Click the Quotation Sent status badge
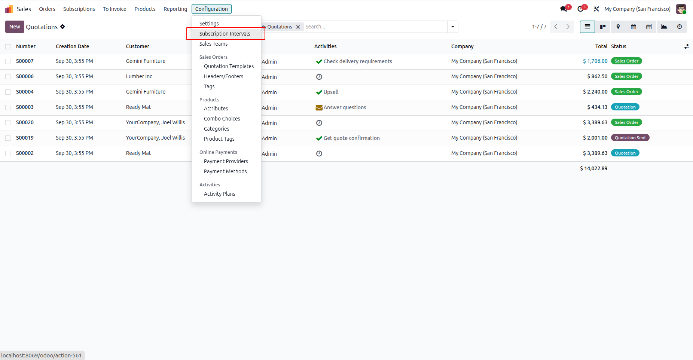Screen dimensions: 693x360 (x=630, y=138)
